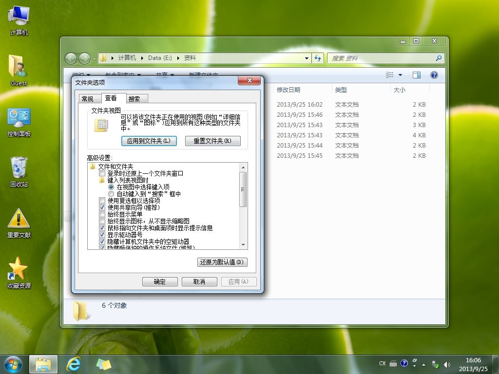This screenshot has width=499, height=374.
Task: Click the CH language indicator in tray
Action: pyautogui.click(x=382, y=363)
